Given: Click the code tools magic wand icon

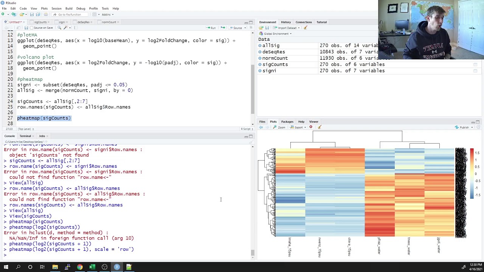Looking at the screenshot, I should 65,28.
